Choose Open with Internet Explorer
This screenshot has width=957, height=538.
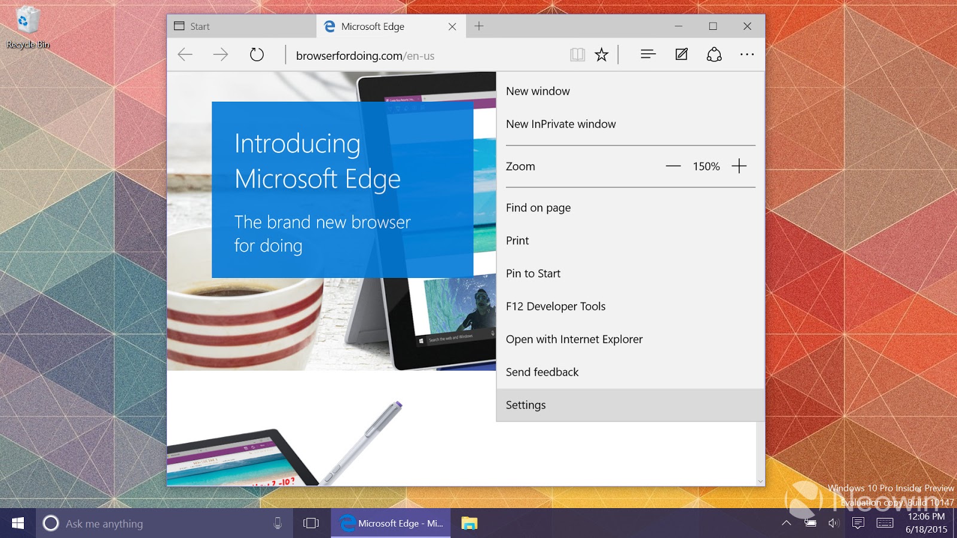(630, 340)
